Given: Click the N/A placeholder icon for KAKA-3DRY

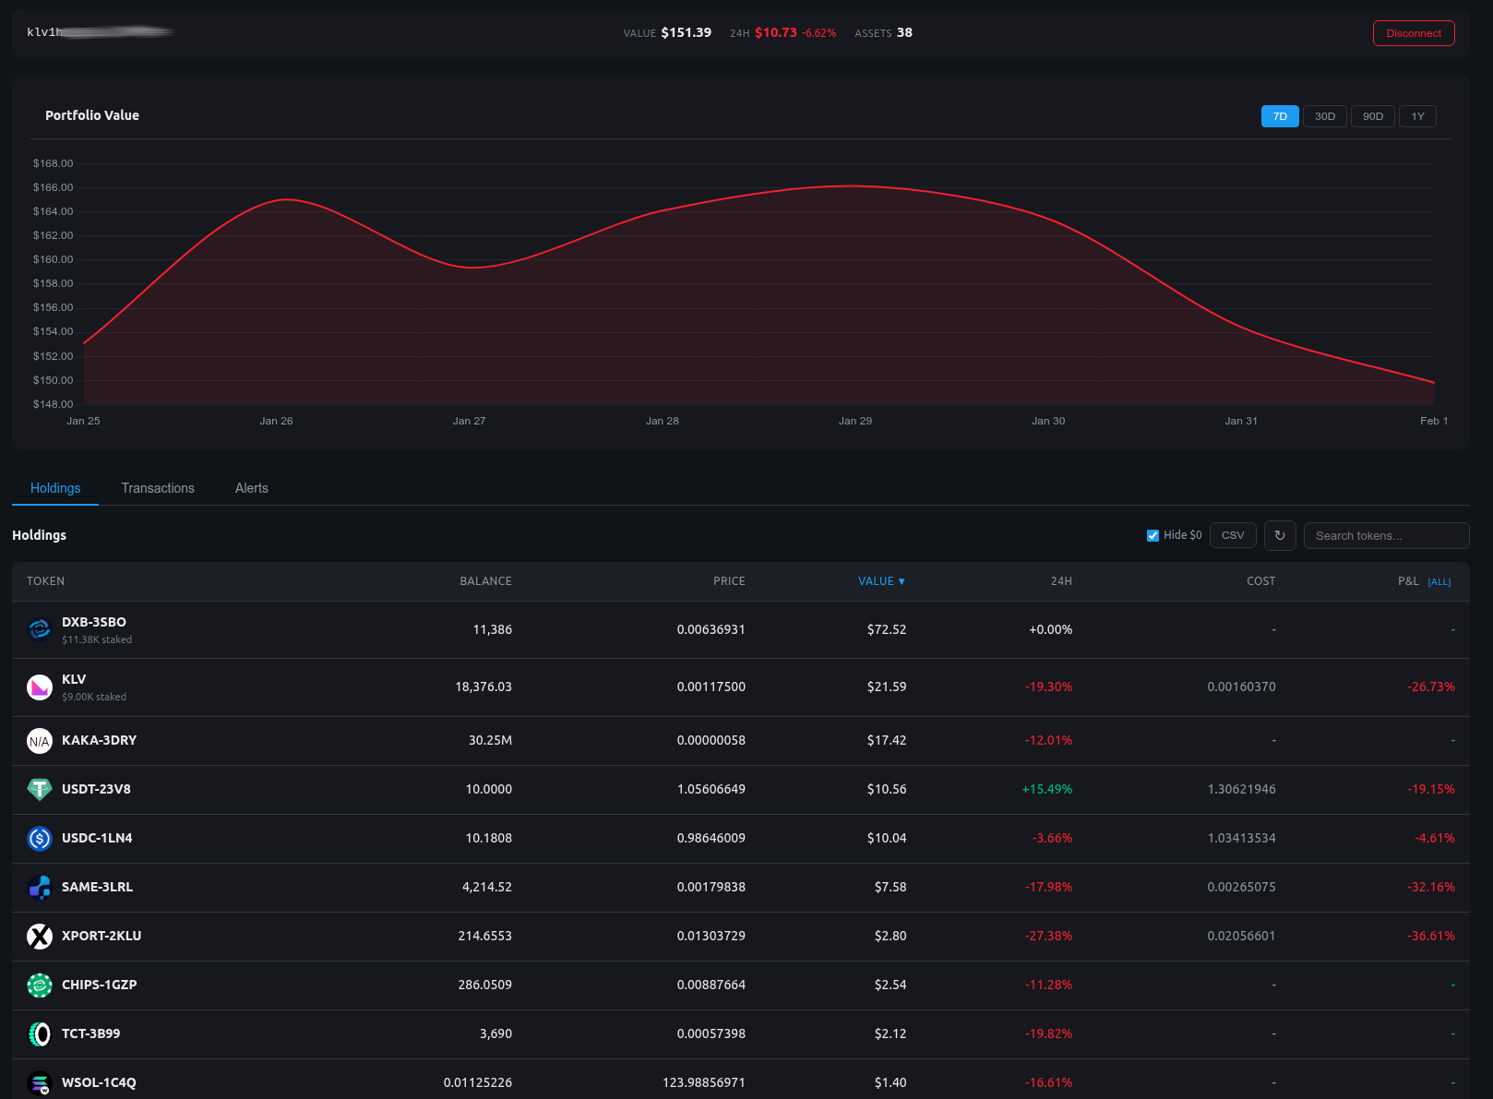Looking at the screenshot, I should 40,740.
